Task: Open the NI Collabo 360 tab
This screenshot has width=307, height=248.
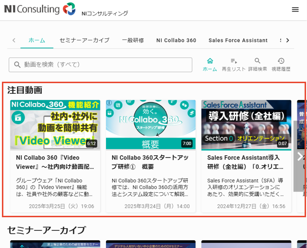Action: [x=176, y=40]
